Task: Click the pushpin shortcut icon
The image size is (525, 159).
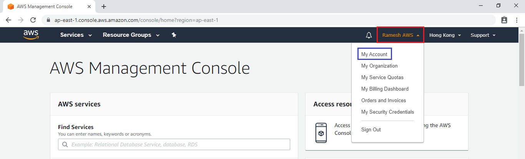Action: point(174,35)
